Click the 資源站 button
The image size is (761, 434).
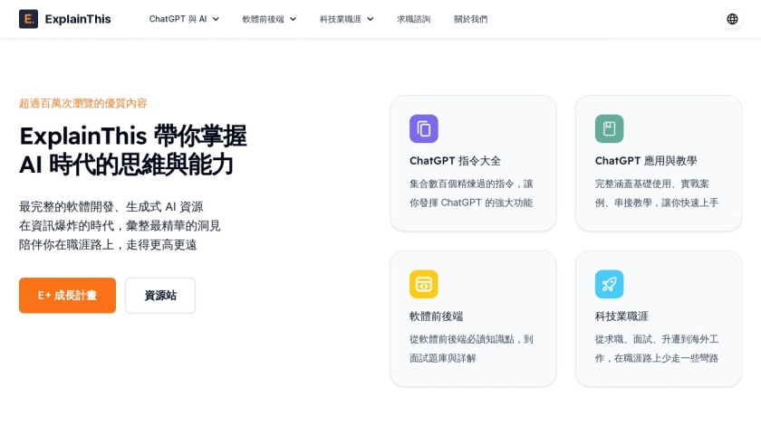[x=160, y=296]
